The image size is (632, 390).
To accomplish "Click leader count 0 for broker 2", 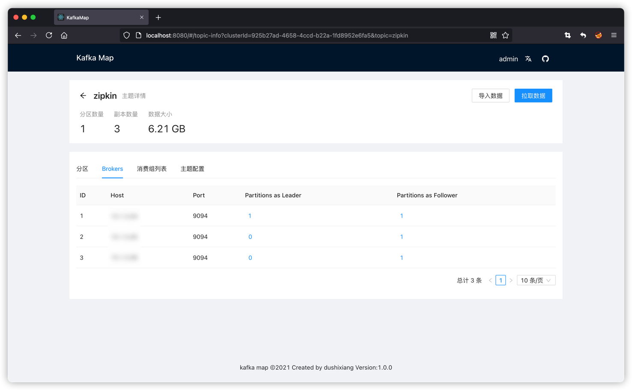I will pos(250,237).
